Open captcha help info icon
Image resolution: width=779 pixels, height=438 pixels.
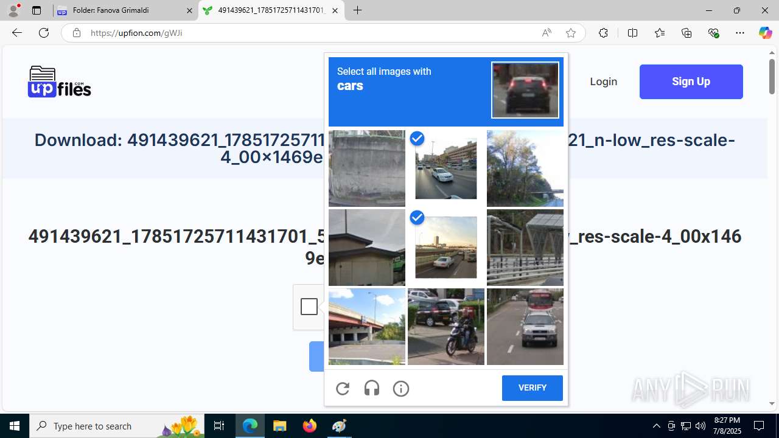[x=401, y=388]
